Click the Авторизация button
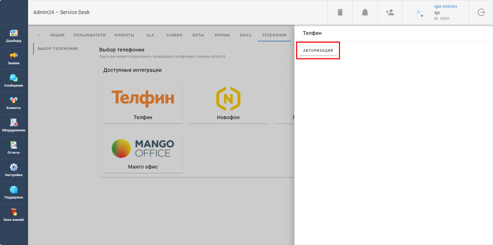 [318, 50]
